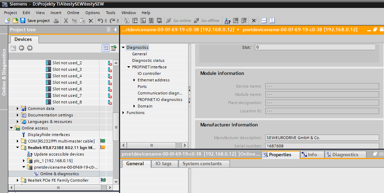Click the Delete X icon in toolbar
The width and height of the screenshot is (384, 193).
click(91, 21)
